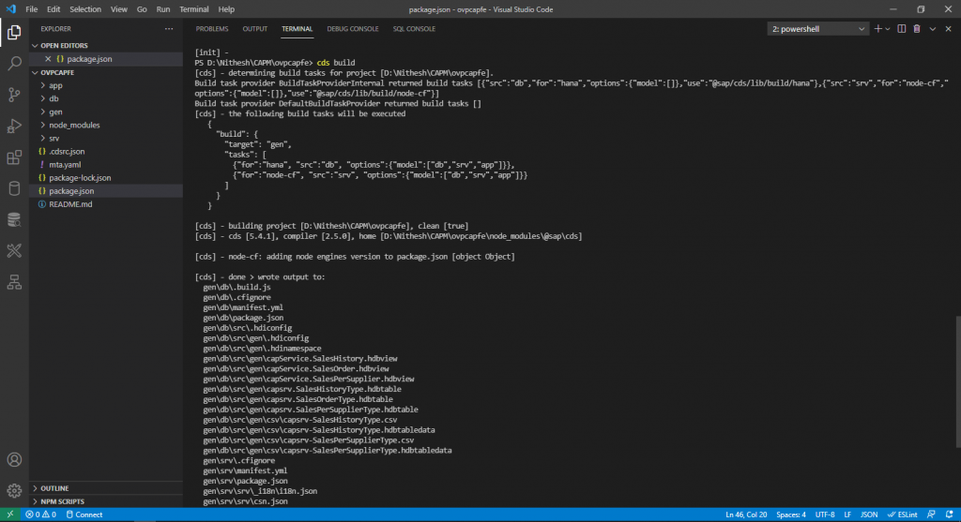Click the remote window status icon
This screenshot has width=961, height=522.
[x=9, y=515]
